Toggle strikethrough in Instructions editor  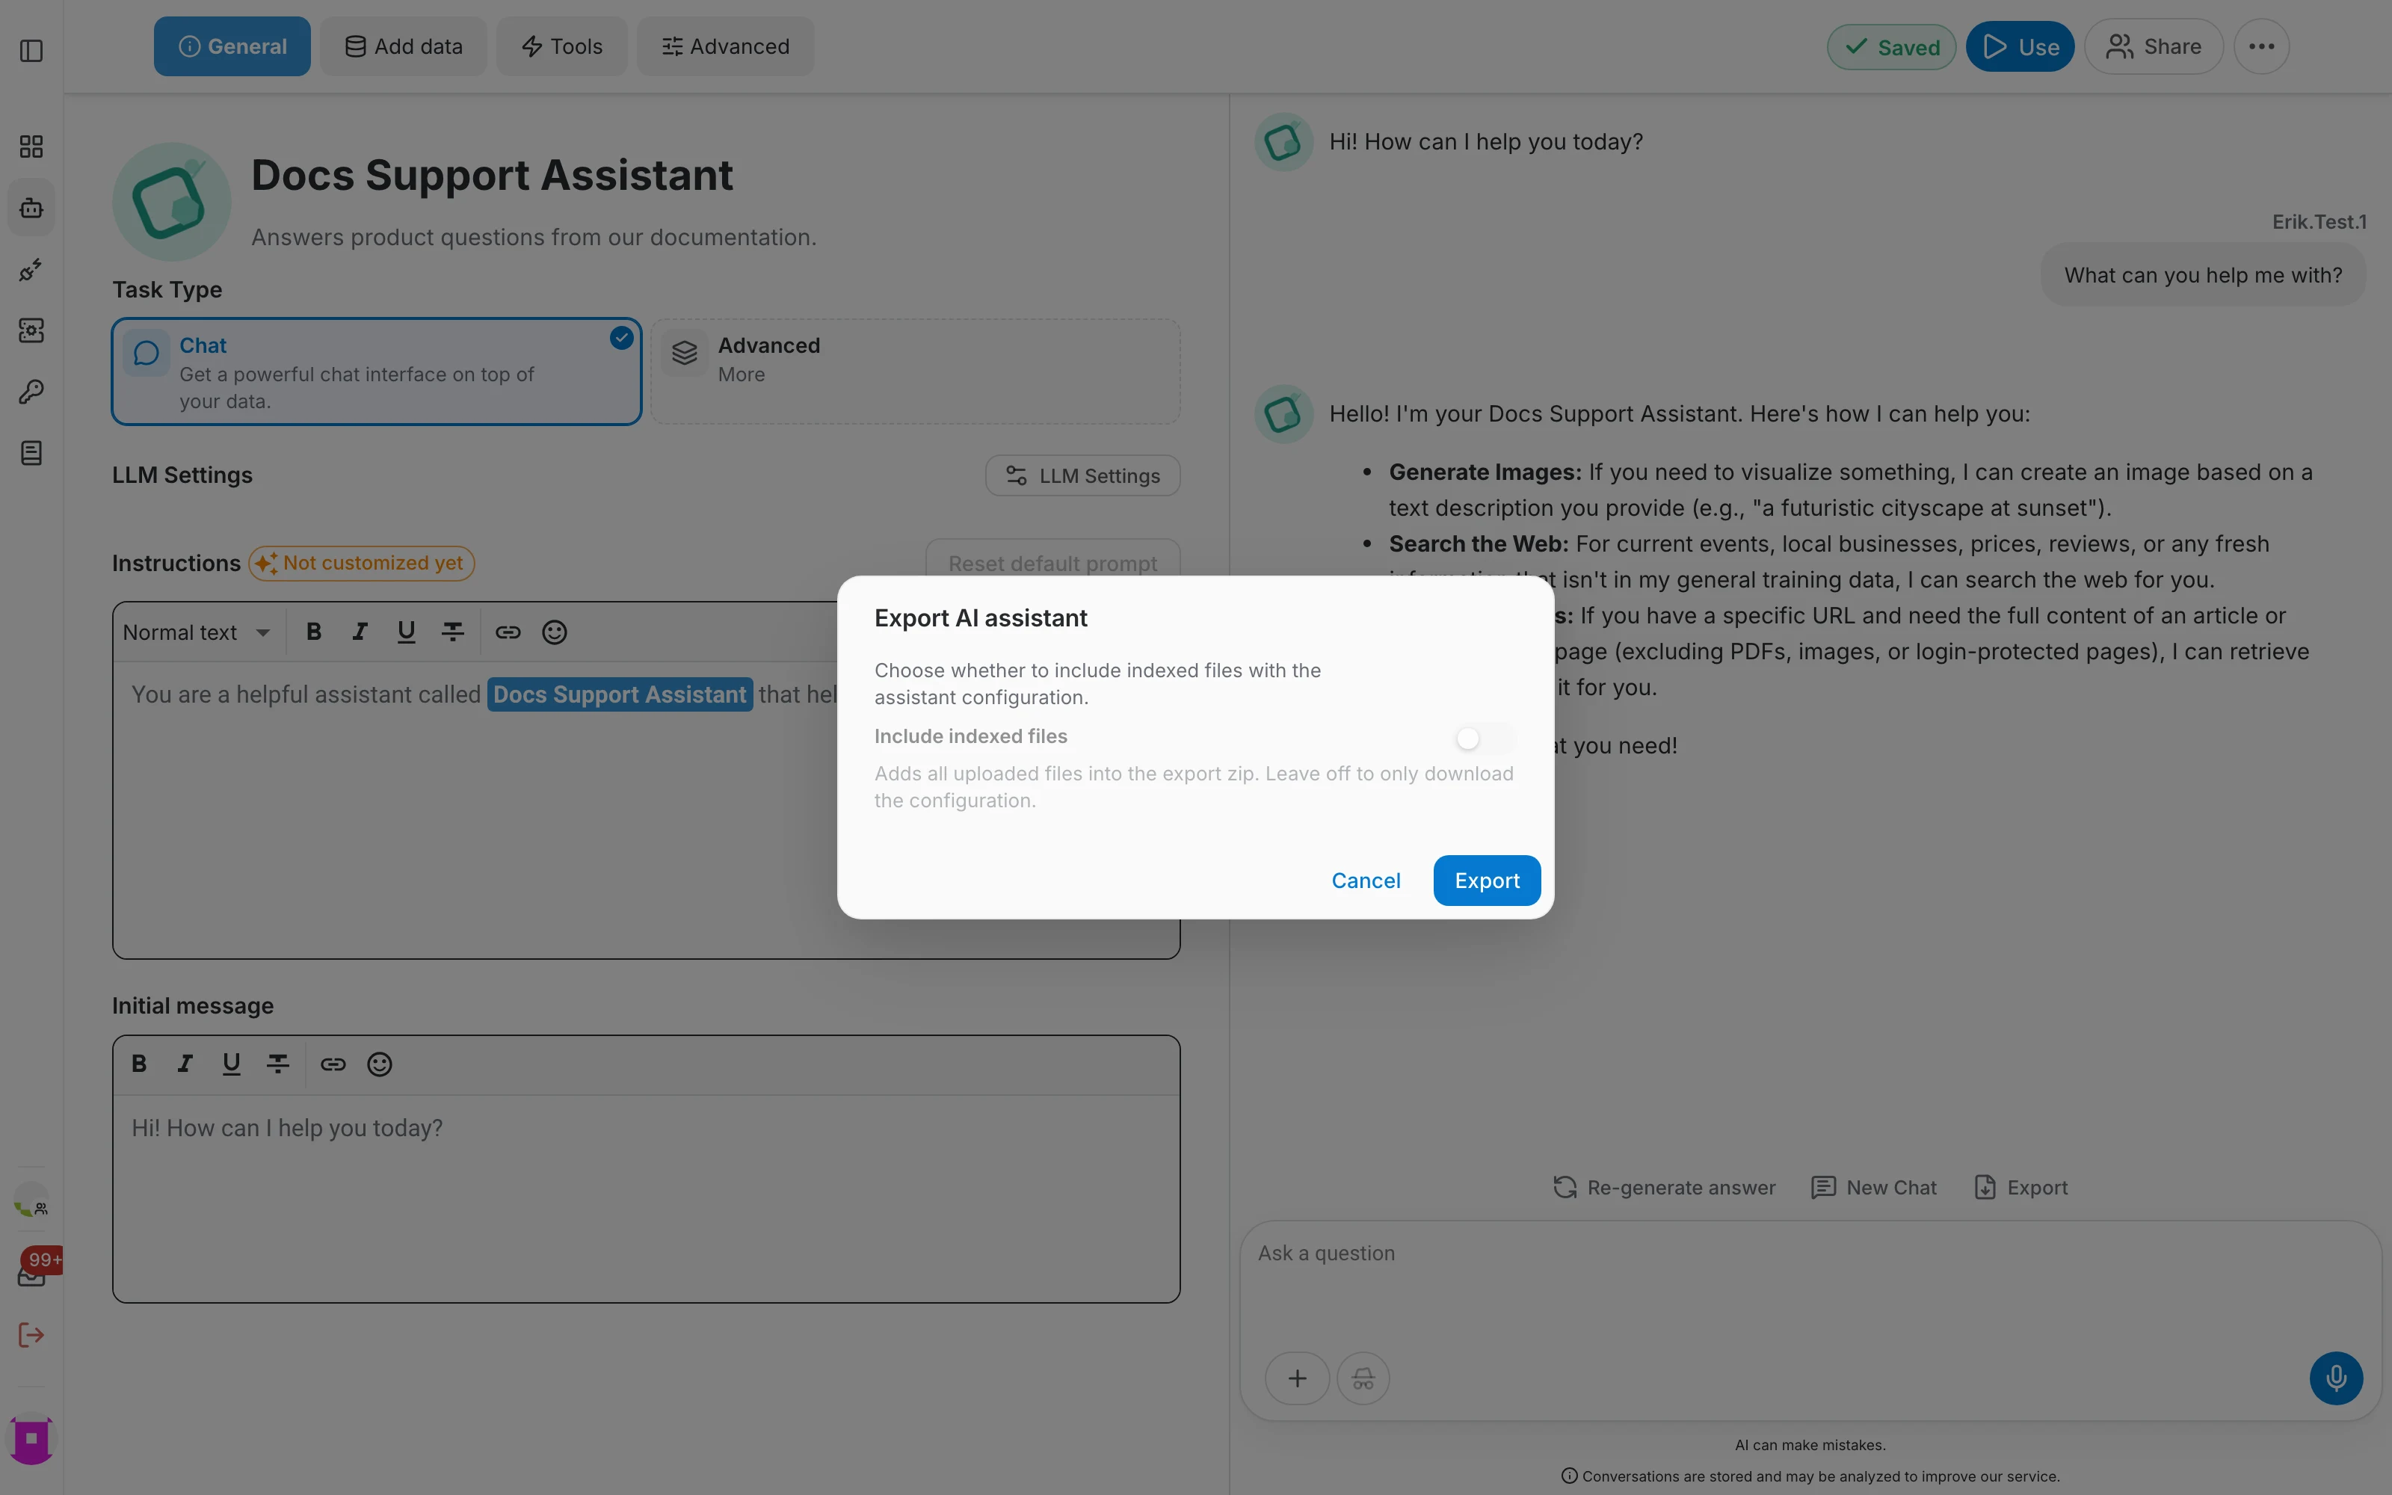453,632
